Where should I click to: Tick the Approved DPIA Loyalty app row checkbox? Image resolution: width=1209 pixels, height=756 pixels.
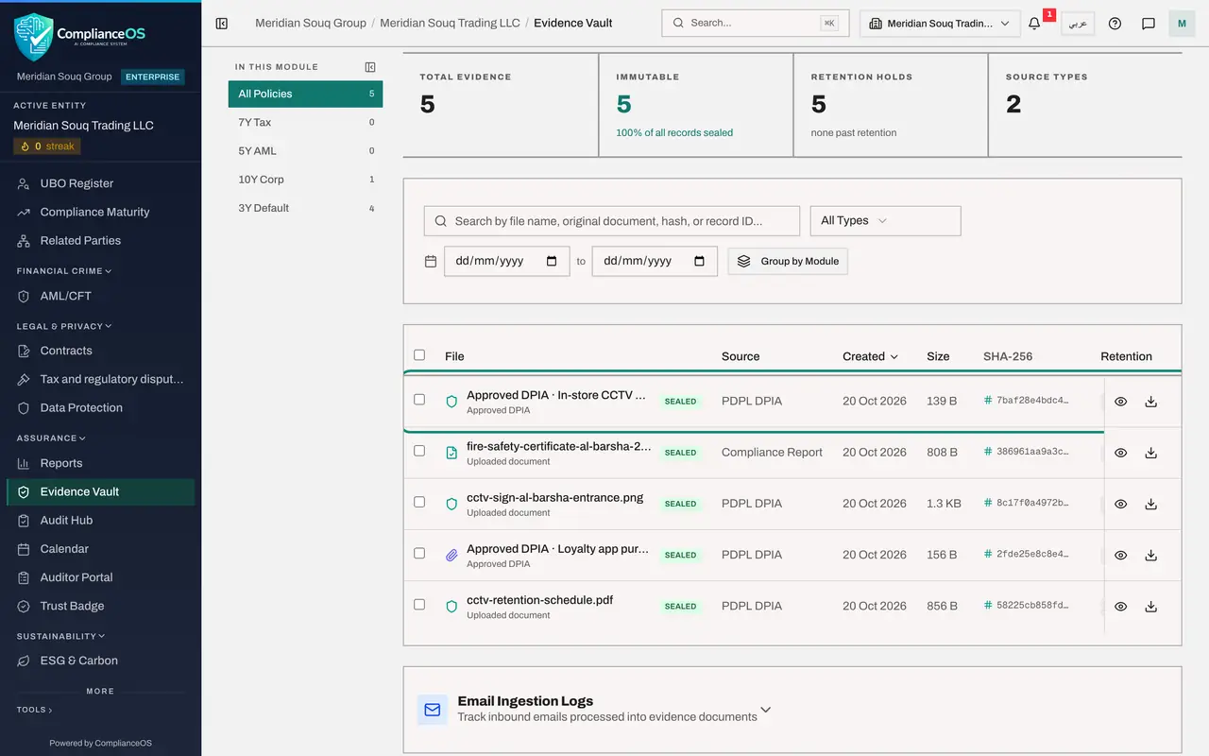coord(419,553)
